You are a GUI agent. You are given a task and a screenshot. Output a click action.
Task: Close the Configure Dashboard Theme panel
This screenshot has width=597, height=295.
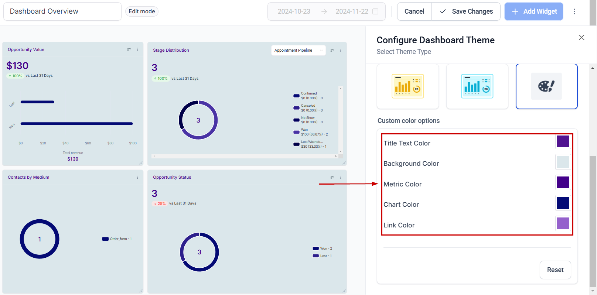[581, 37]
